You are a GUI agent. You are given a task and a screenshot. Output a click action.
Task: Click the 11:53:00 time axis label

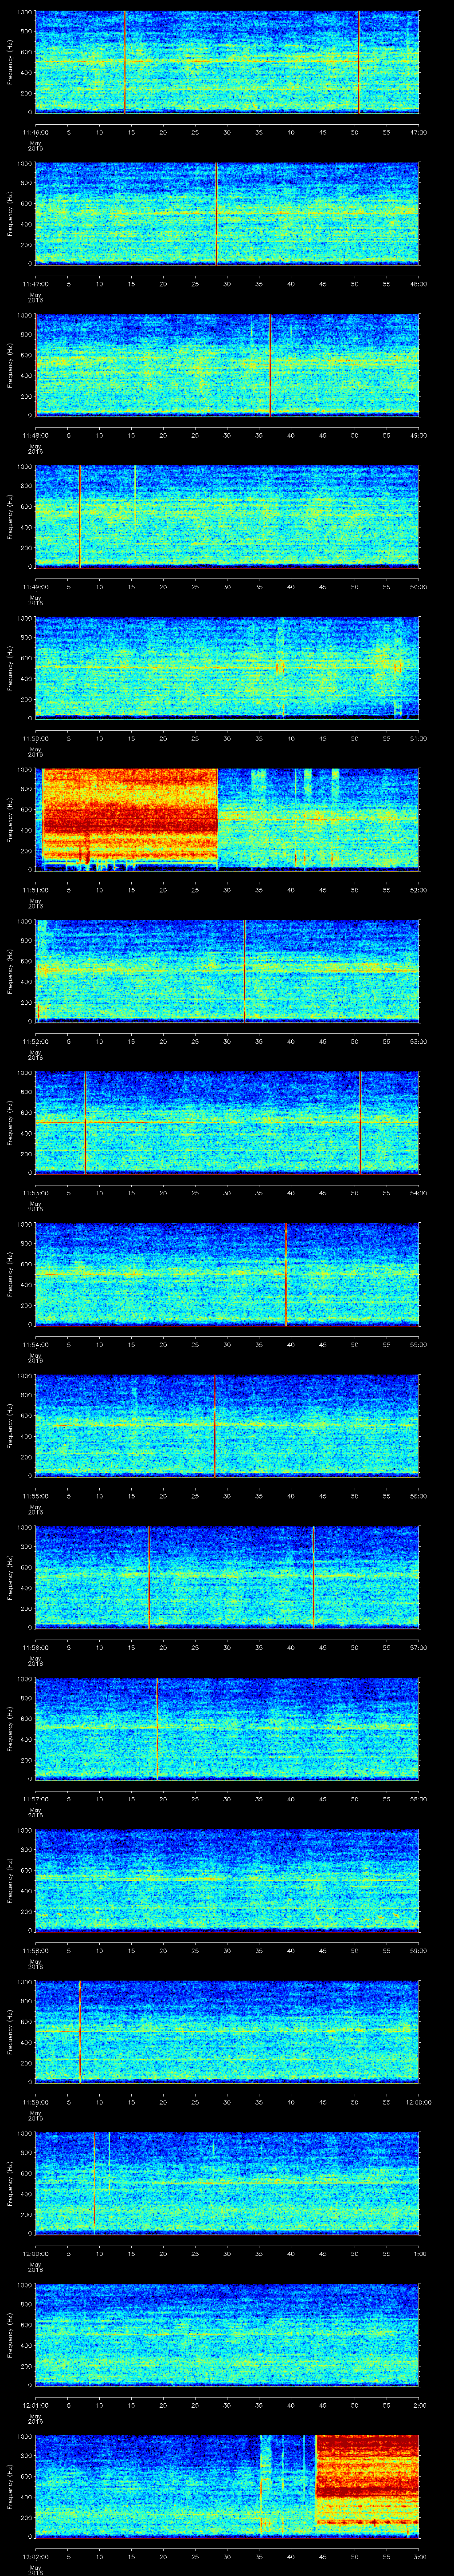click(36, 1193)
